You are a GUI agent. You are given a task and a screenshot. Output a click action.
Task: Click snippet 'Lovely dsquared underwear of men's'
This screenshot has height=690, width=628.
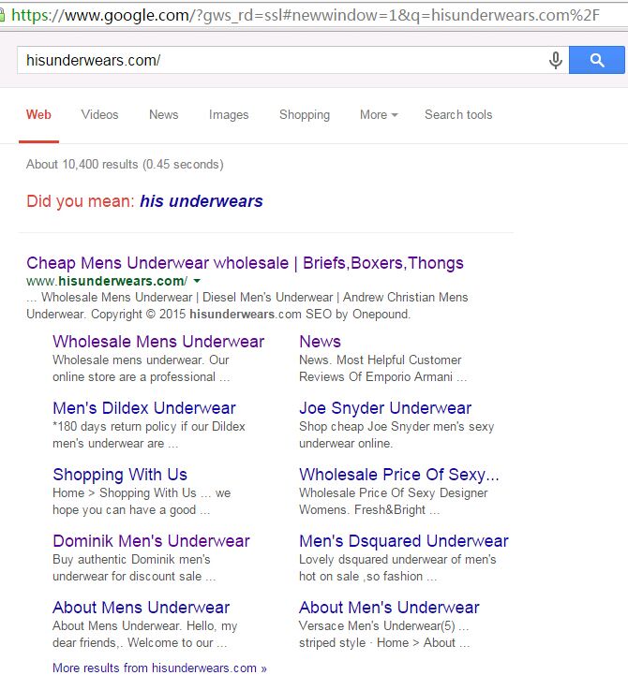point(397,560)
